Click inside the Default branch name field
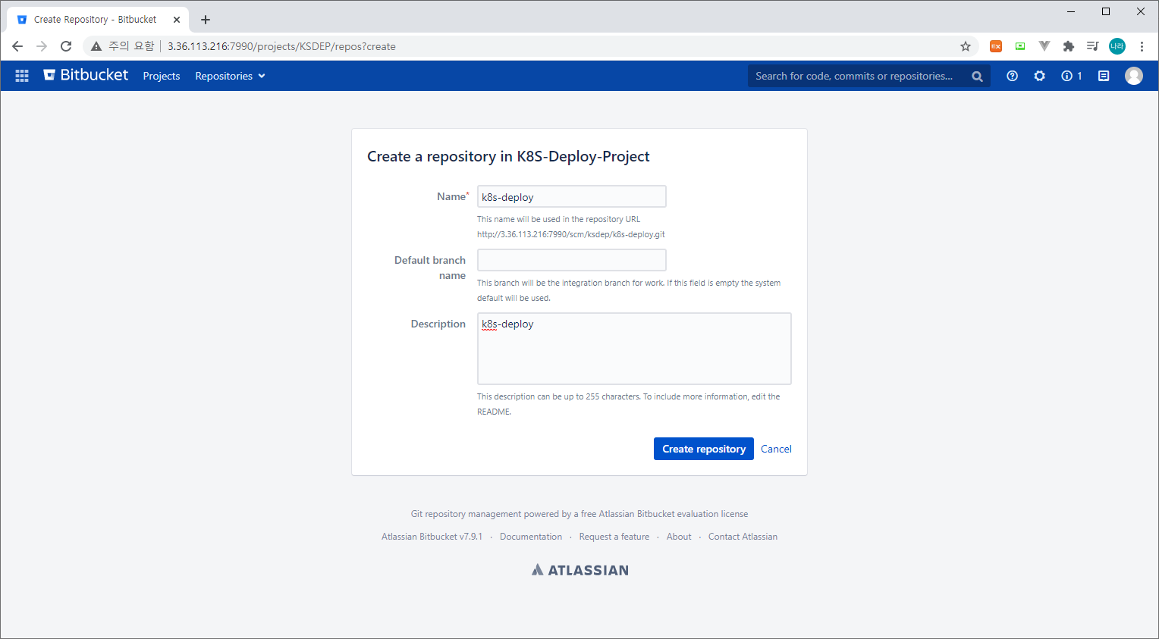This screenshot has width=1159, height=639. click(x=571, y=260)
